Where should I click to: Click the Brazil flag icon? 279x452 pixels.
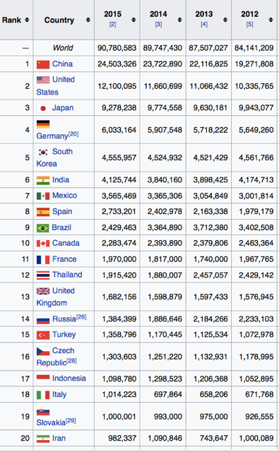pos(43,228)
